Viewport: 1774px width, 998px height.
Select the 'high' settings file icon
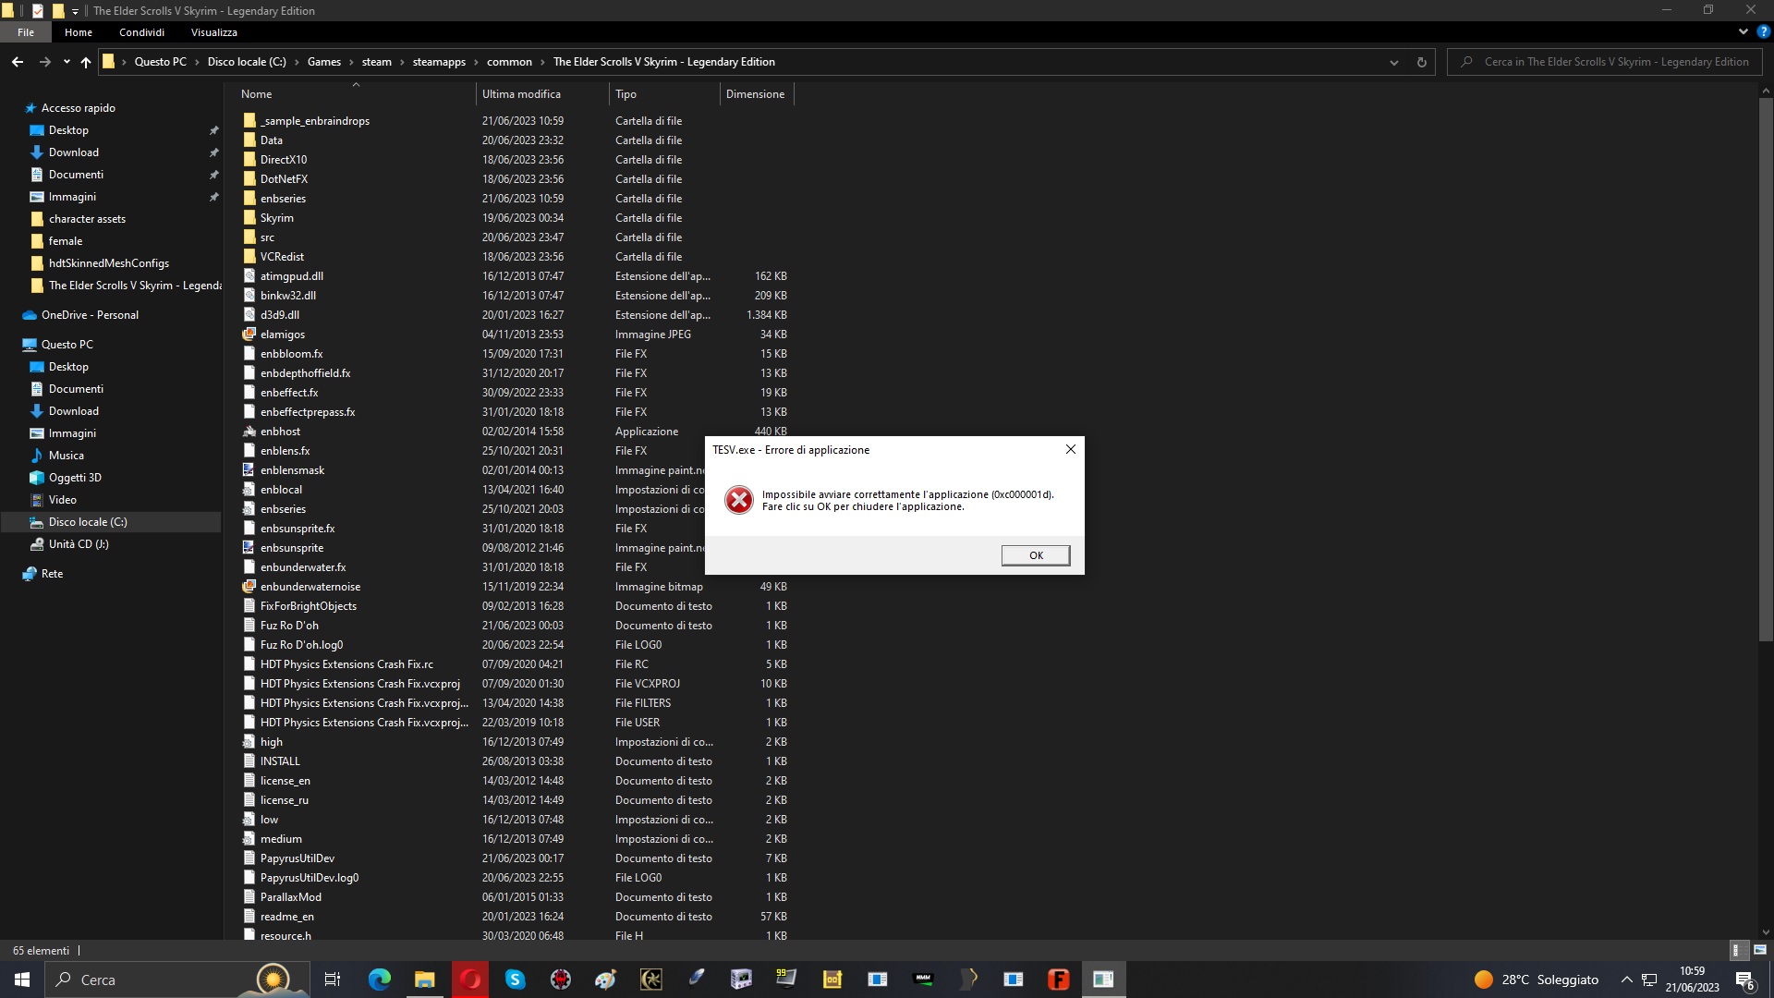coord(249,742)
